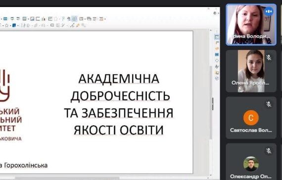Click the rectangle shadow icon in second toolbar row

[x=52, y=25]
